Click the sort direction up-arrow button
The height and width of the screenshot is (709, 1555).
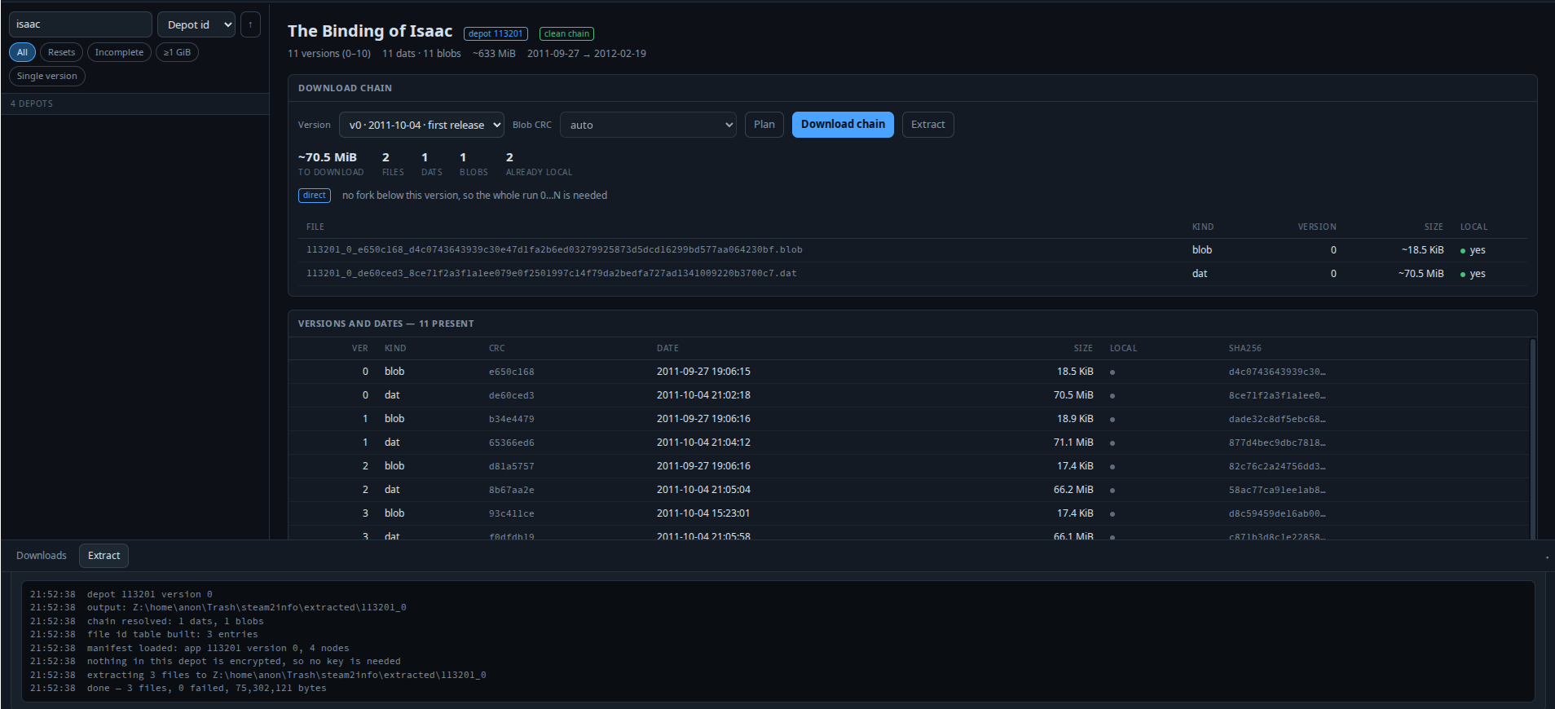click(250, 24)
